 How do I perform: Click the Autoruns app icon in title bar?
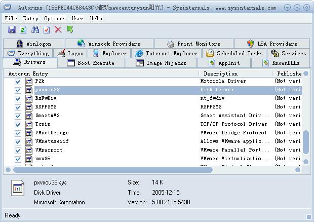click(x=8, y=8)
